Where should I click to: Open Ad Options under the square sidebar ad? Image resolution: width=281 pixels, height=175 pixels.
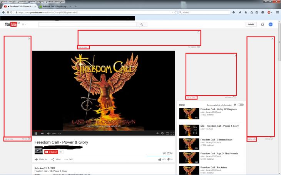click(230, 97)
